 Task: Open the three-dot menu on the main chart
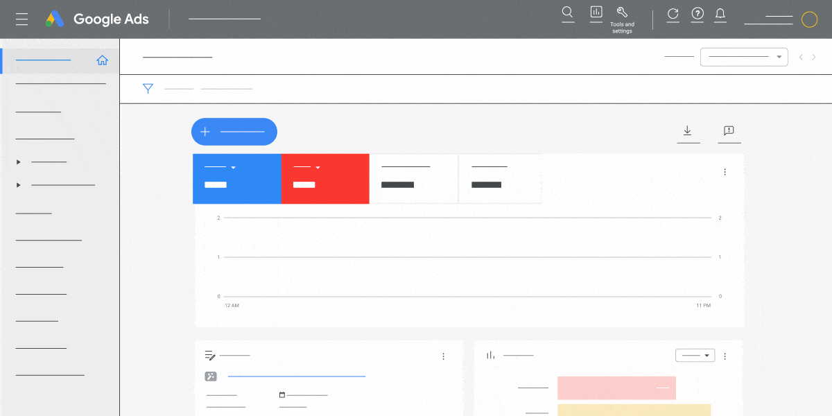(x=725, y=171)
